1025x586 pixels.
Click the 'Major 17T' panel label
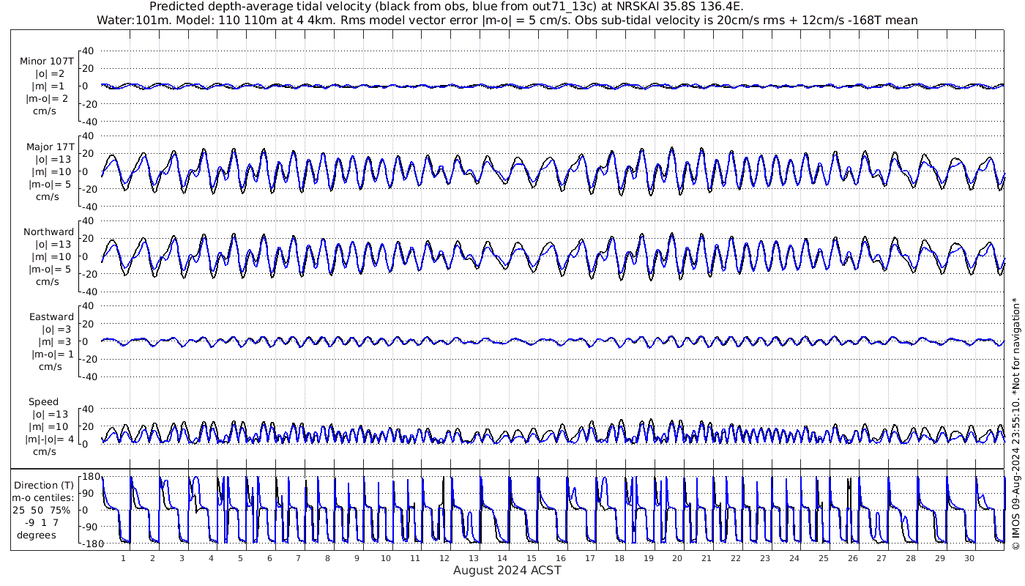[x=50, y=146]
